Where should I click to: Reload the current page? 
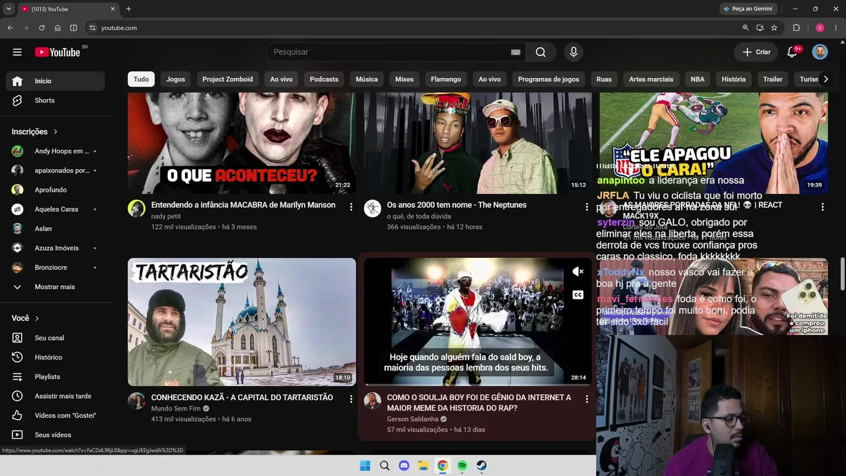(x=42, y=28)
